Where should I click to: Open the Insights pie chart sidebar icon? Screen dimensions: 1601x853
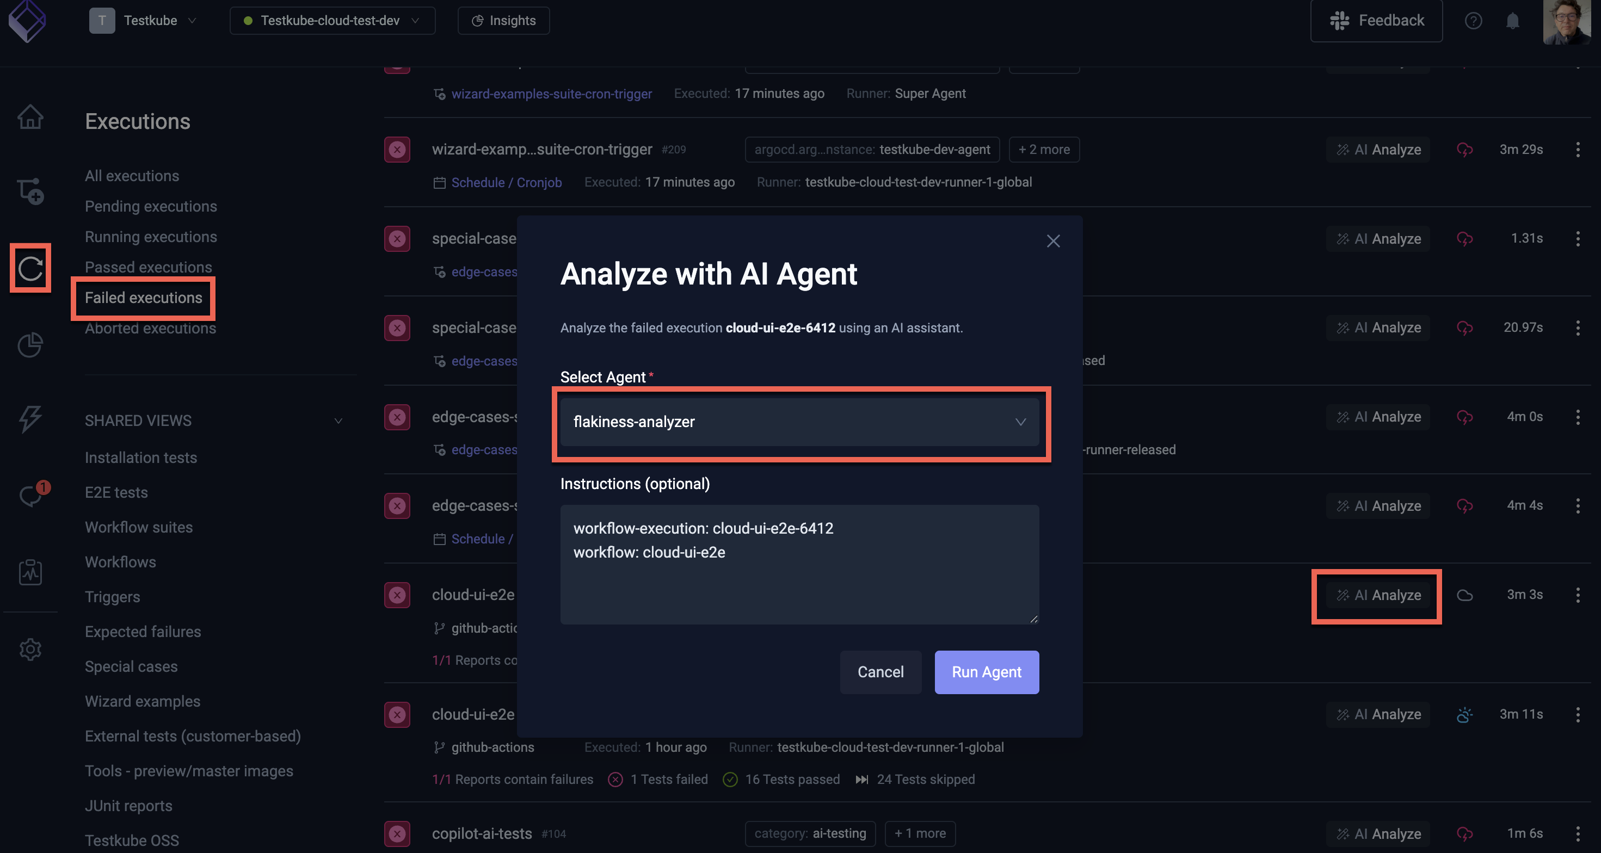[30, 345]
